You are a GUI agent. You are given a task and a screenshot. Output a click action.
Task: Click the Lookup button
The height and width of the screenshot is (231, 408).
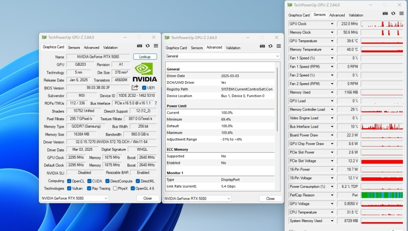(145, 56)
